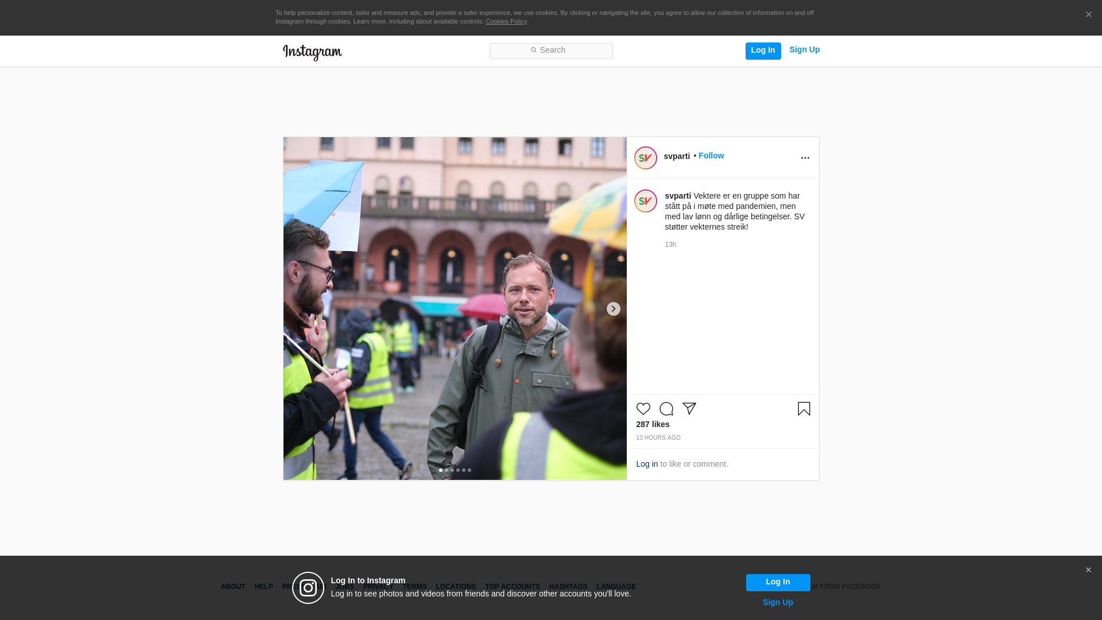The image size is (1102, 620).
Task: Go to next photo with chevron arrow
Action: [x=613, y=309]
